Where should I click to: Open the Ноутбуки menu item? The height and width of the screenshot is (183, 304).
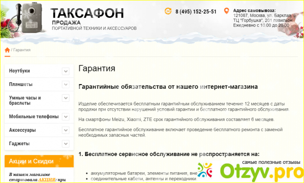point(19,71)
